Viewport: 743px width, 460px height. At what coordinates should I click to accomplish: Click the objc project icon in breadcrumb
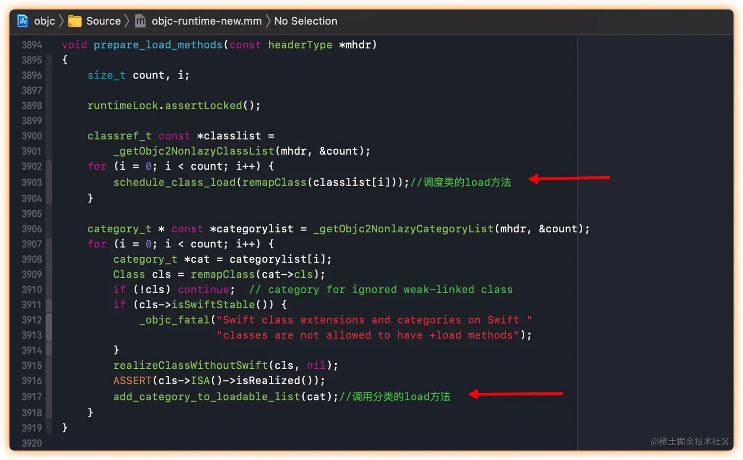pyautogui.click(x=23, y=21)
